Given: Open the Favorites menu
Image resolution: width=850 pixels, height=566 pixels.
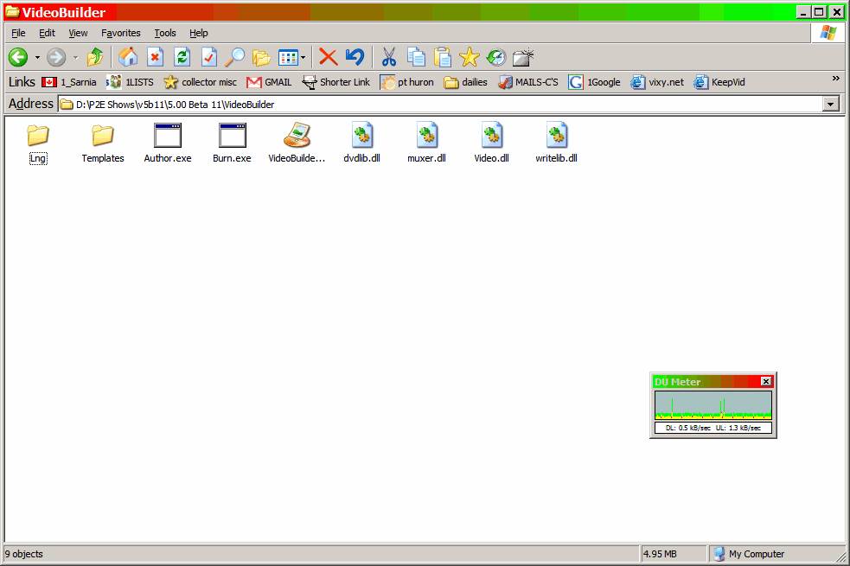Looking at the screenshot, I should point(120,33).
